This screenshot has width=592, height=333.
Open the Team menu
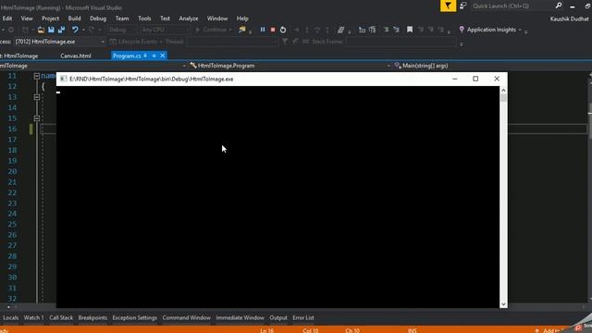point(122,18)
